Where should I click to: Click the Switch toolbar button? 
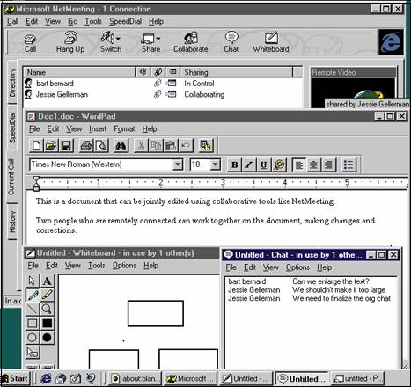click(x=110, y=42)
